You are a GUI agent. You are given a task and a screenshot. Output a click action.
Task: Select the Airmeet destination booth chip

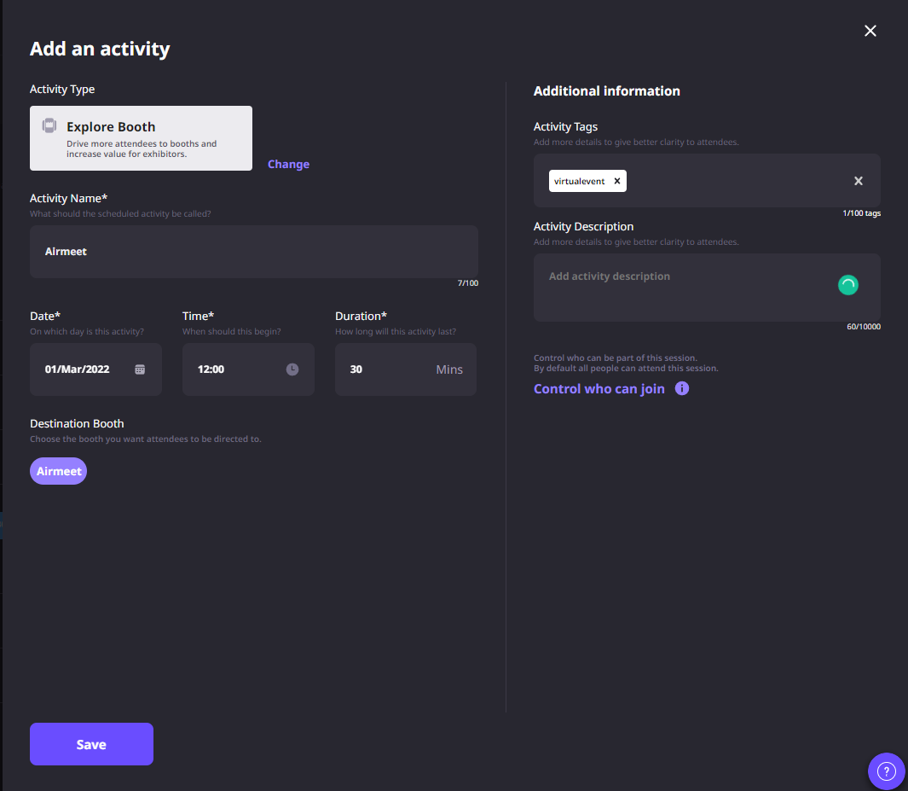click(x=59, y=471)
